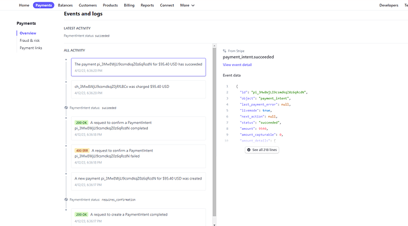Image resolution: width=408 pixels, height=226 pixels.
Task: Select the ch_3Mw8WjLI9 charged $95.40 event
Action: click(138, 89)
